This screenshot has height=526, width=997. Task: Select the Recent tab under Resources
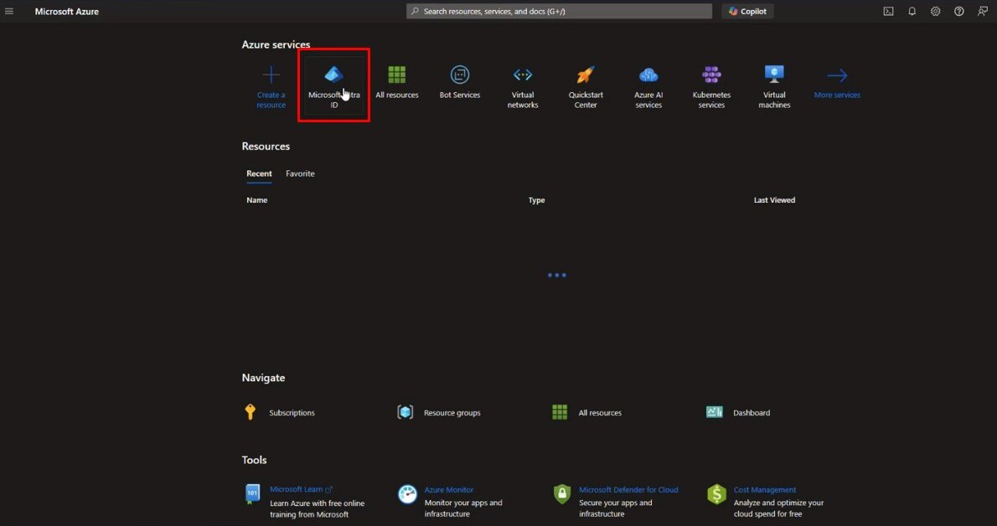pyautogui.click(x=259, y=173)
